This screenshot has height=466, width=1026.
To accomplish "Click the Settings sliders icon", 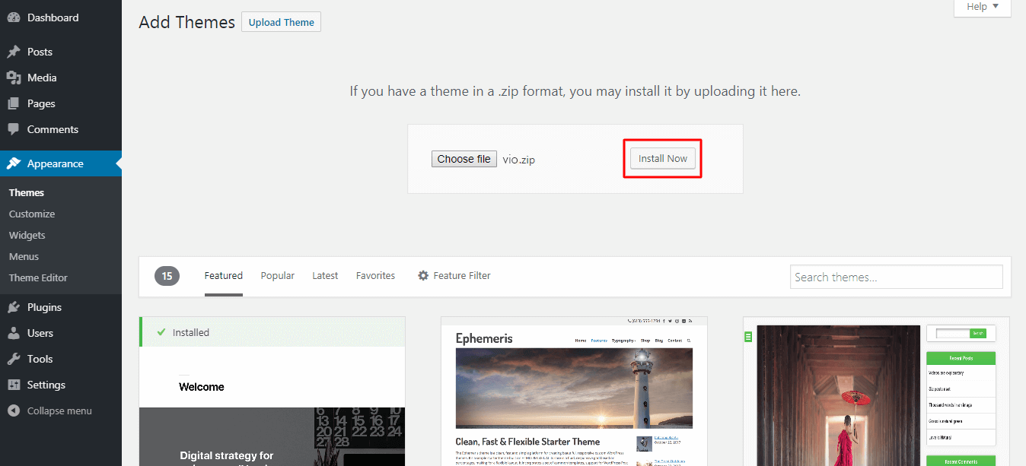I will [x=14, y=385].
